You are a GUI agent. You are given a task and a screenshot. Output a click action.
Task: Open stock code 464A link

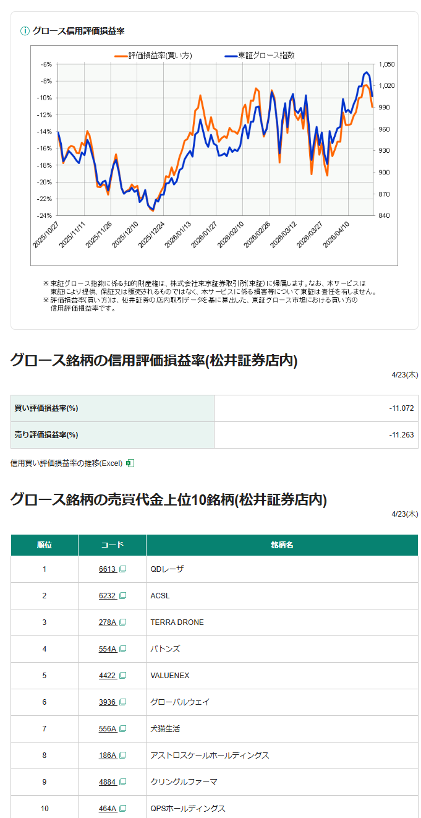point(107,809)
